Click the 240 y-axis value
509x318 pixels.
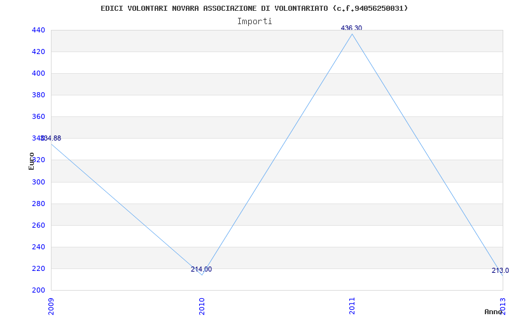coord(38,247)
